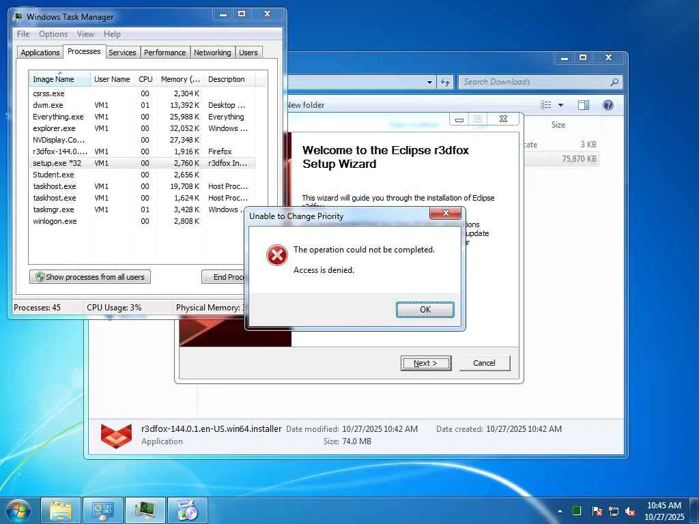Select the NVDisplay.Co... process row
Image resolution: width=699 pixels, height=524 pixels.
[143, 140]
